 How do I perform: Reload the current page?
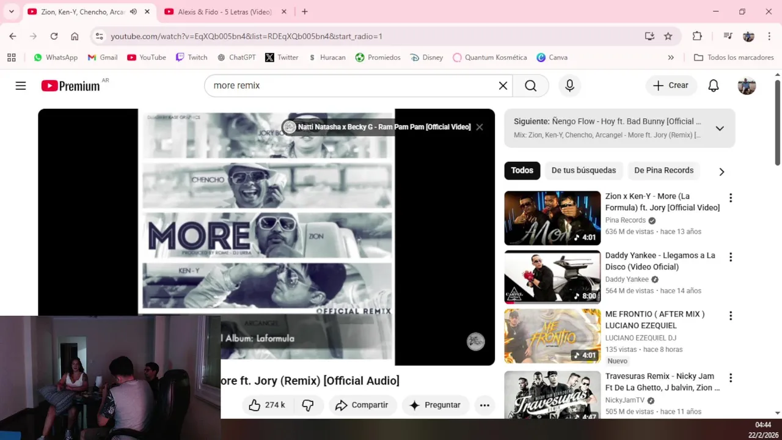pyautogui.click(x=54, y=36)
